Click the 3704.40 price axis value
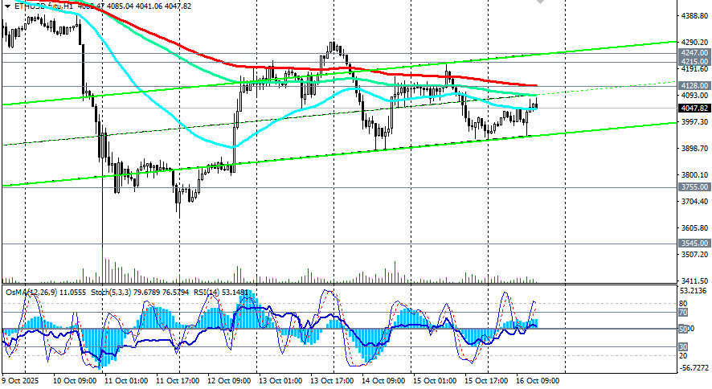This screenshot has width=712, height=389. [x=695, y=202]
